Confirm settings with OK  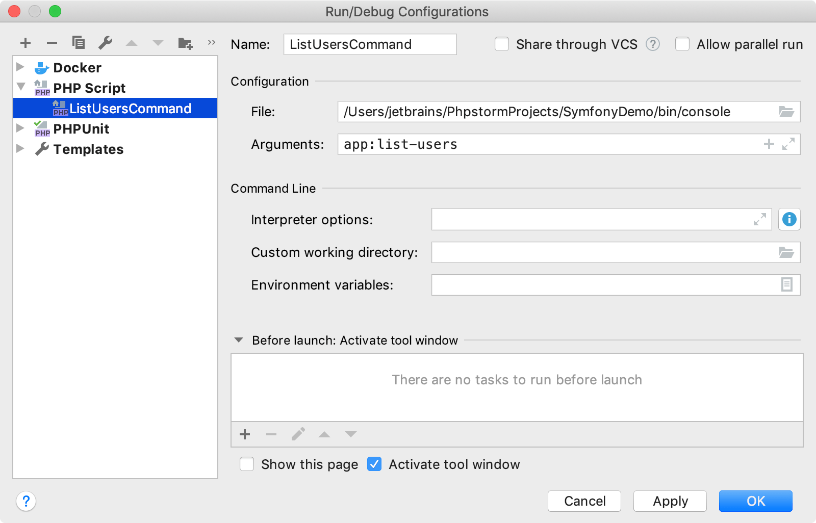click(x=755, y=501)
